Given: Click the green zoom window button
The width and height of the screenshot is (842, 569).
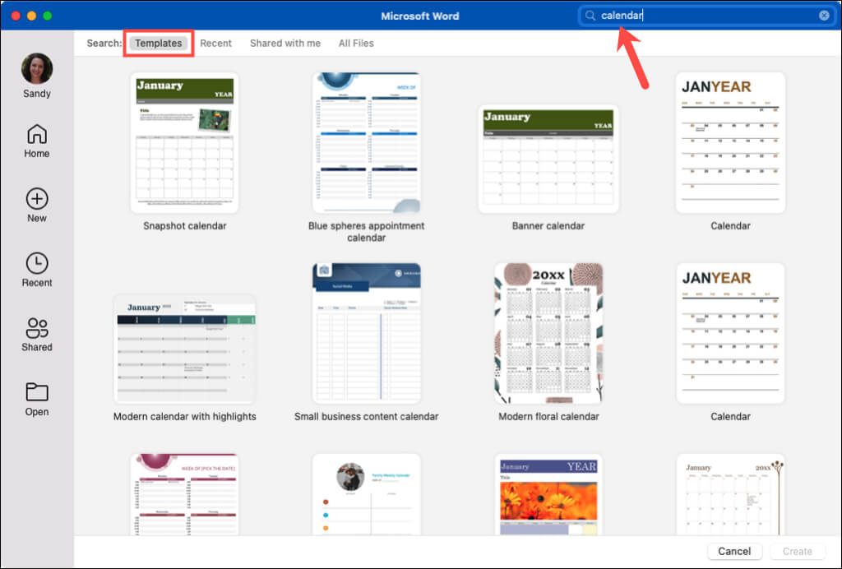Looking at the screenshot, I should coord(47,16).
